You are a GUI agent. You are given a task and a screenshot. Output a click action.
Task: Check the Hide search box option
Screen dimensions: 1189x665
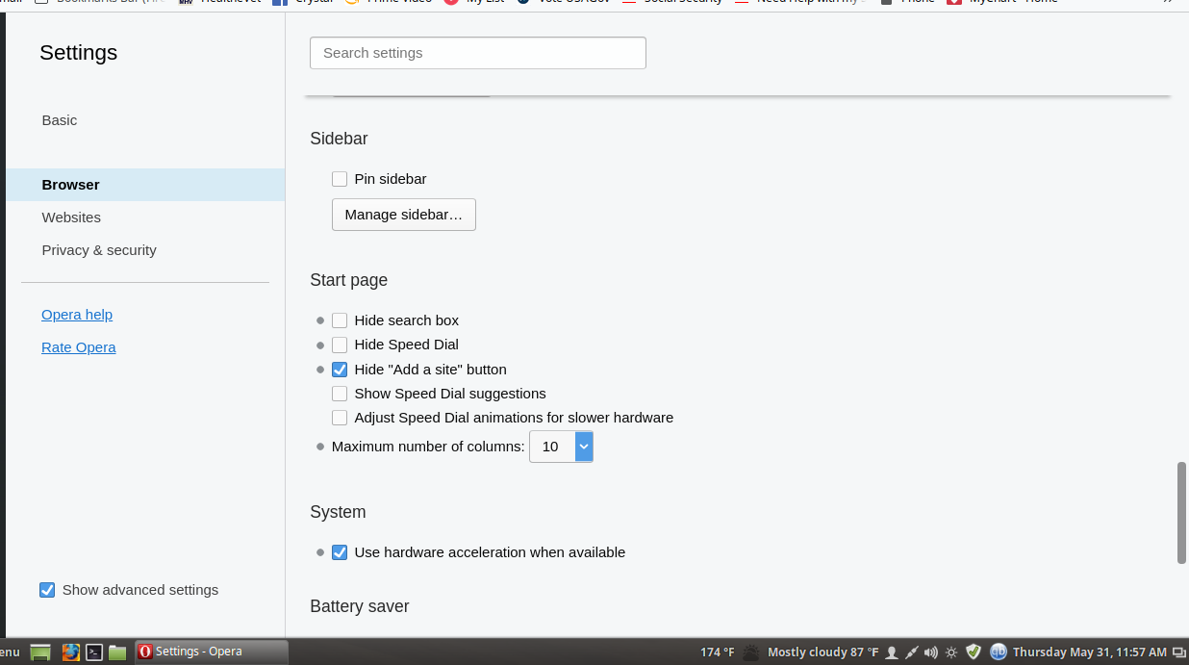[340, 320]
